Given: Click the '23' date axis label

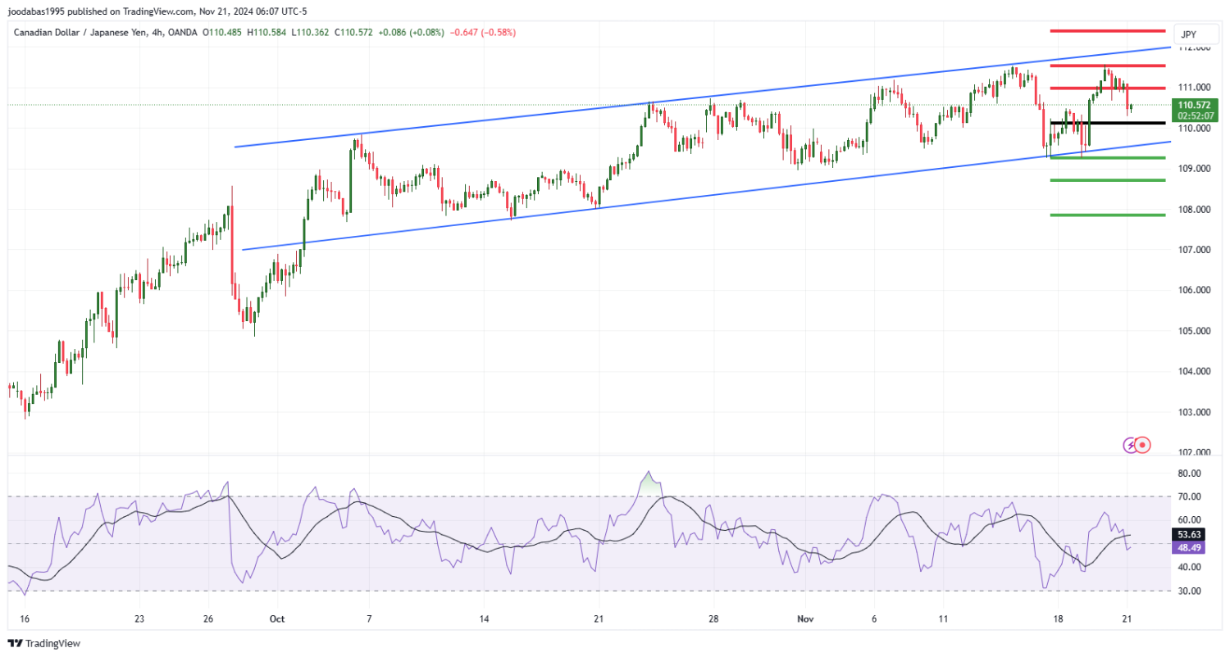Looking at the screenshot, I should tap(139, 618).
